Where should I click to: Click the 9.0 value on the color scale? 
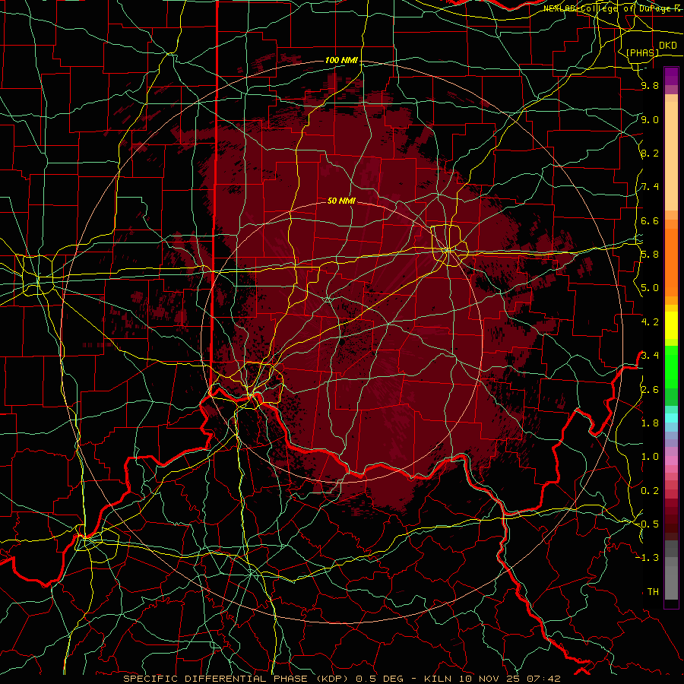pyautogui.click(x=650, y=119)
